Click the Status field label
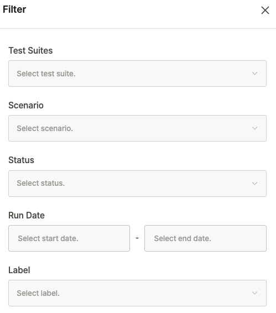Image resolution: width=276 pixels, height=313 pixels. [21, 160]
